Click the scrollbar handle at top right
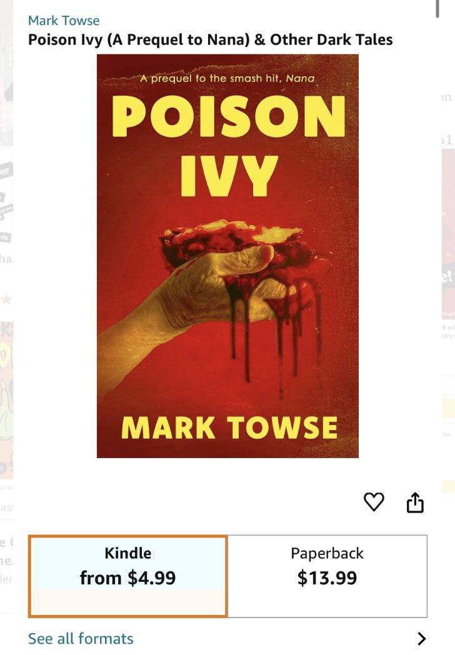This screenshot has width=455, height=655. pyautogui.click(x=437, y=8)
